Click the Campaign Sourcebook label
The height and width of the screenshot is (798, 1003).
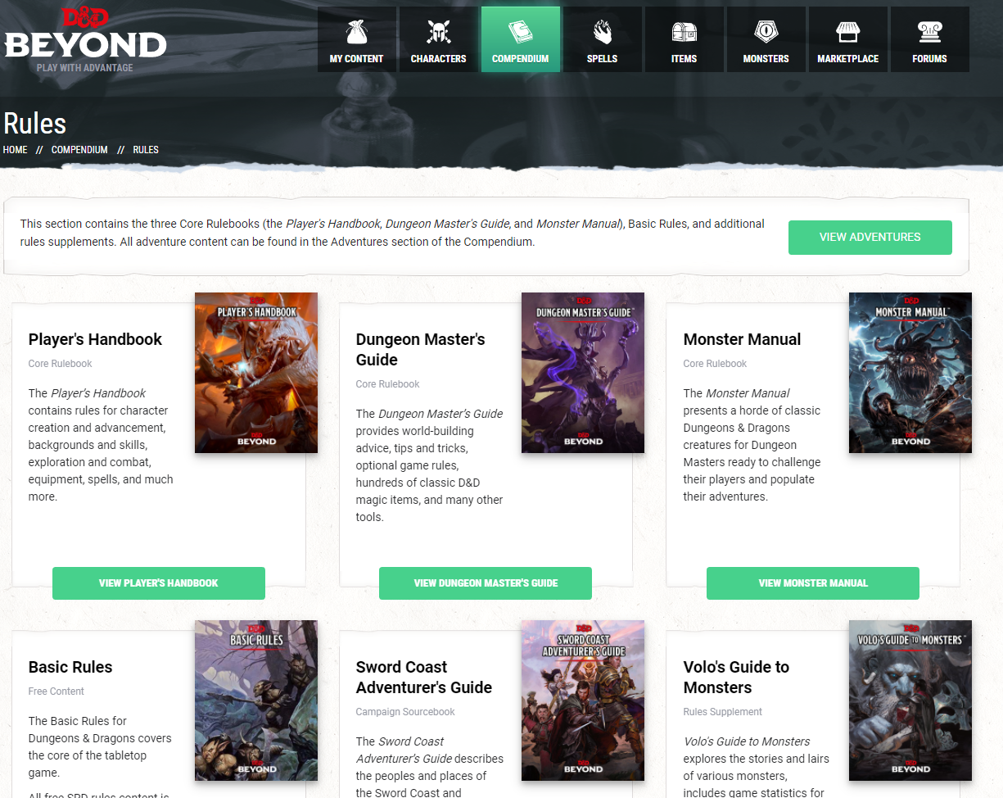point(405,712)
